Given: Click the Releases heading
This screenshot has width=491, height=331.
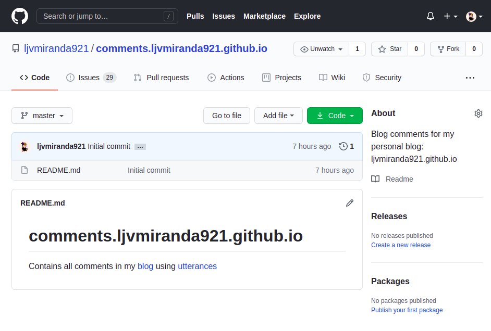Looking at the screenshot, I should (x=389, y=217).
